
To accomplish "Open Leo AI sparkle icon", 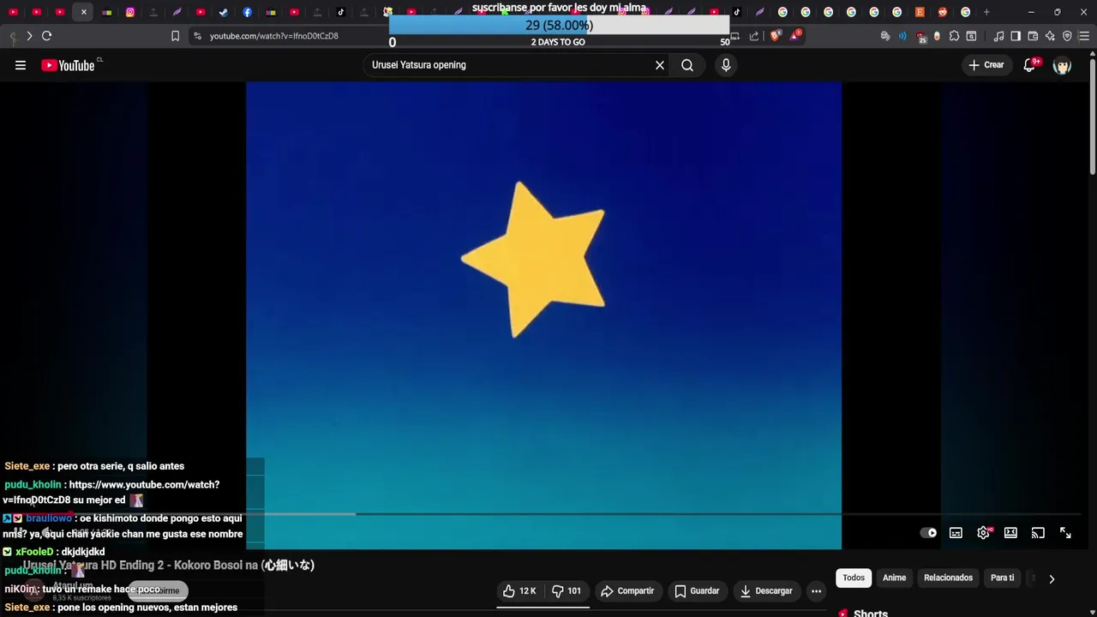I will 1050,36.
